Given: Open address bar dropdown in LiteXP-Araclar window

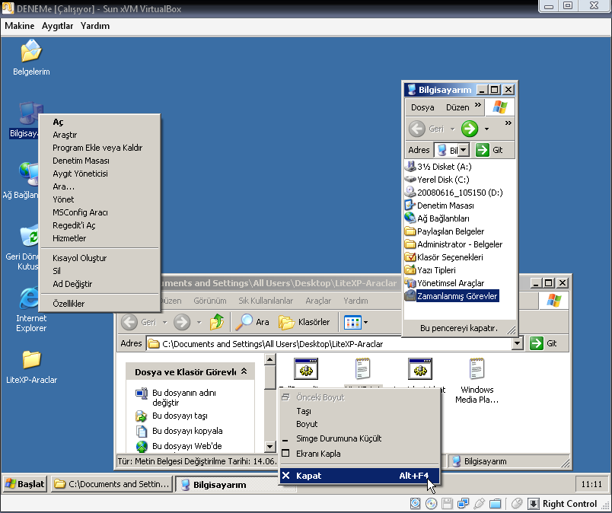Looking at the screenshot, I should coord(517,343).
